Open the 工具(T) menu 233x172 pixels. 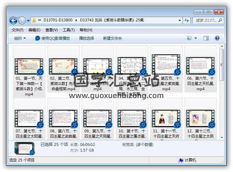pos(69,30)
